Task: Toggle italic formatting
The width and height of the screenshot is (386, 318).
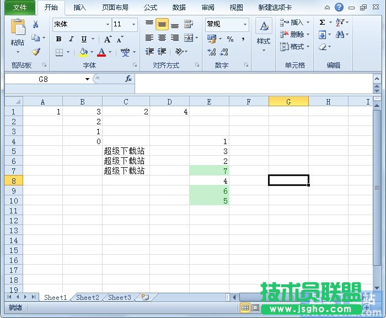Action: tap(71, 39)
